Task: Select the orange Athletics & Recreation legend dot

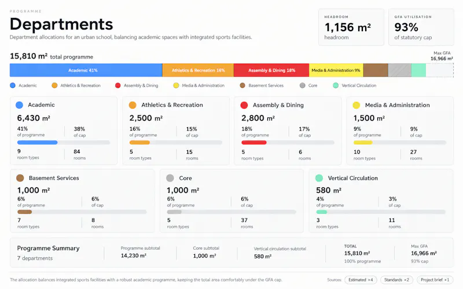Action: pos(54,86)
